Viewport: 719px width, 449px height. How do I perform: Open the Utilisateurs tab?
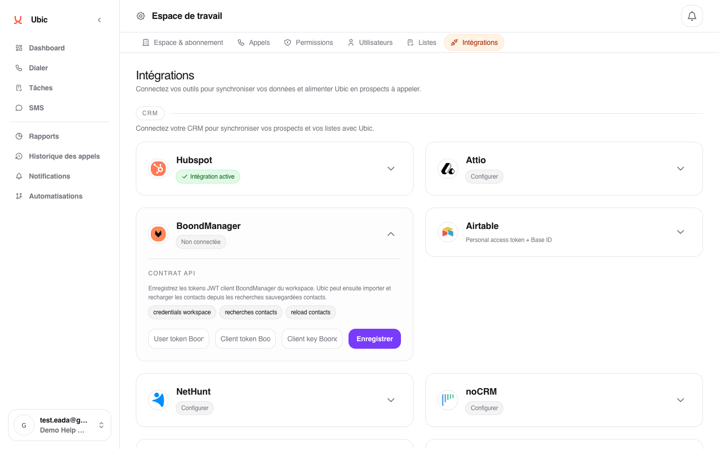click(x=370, y=42)
